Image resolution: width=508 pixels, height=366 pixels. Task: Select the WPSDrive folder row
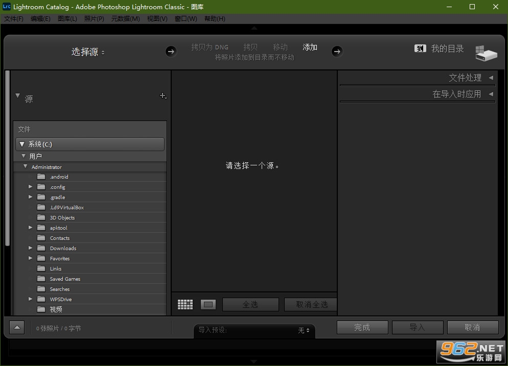90,299
